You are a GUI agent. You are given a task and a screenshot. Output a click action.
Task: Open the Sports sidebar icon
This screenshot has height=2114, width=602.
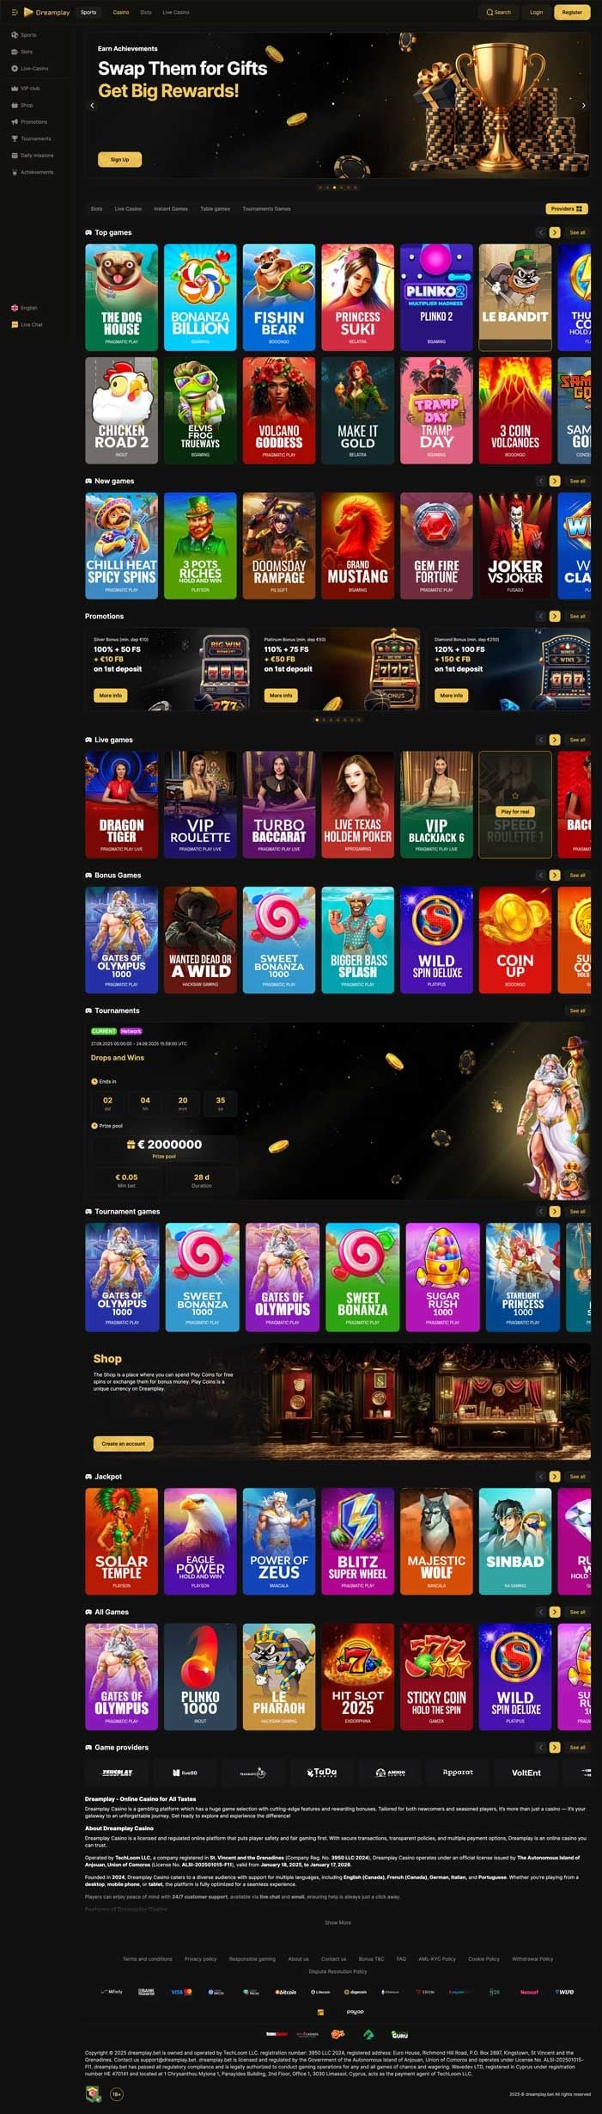pos(15,35)
